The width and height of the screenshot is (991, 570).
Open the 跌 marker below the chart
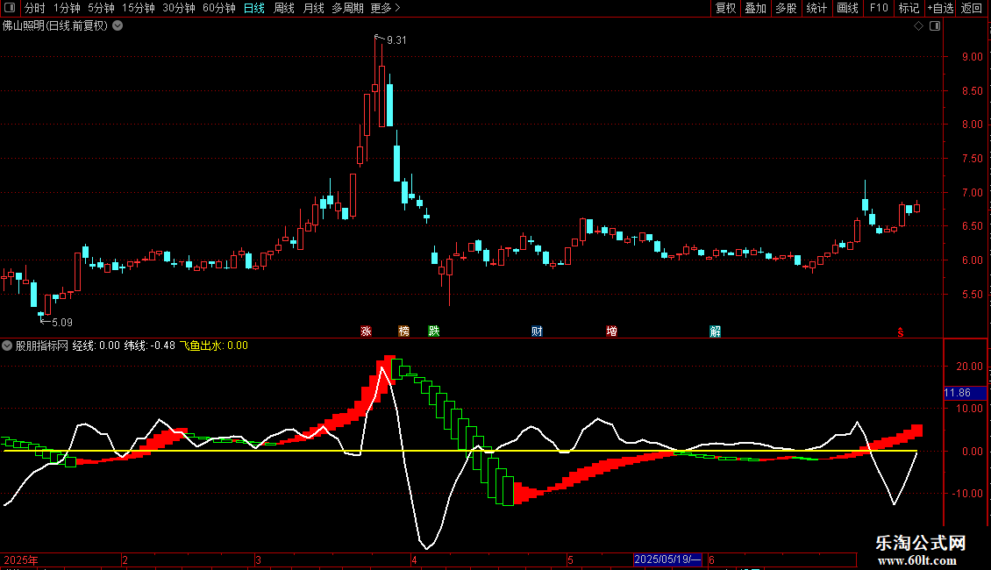pyautogui.click(x=433, y=331)
